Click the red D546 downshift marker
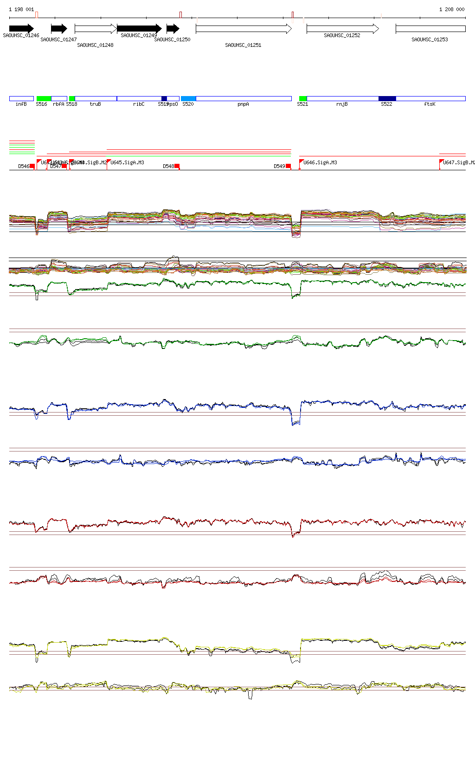 [x=32, y=166]
